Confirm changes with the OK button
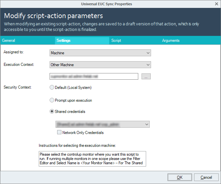The width and height of the screenshot is (221, 184). (x=180, y=177)
